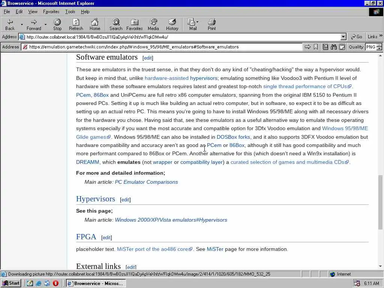Open the Back button history dropdown arrow
The width and height of the screenshot is (384, 288).
pos(22,24)
